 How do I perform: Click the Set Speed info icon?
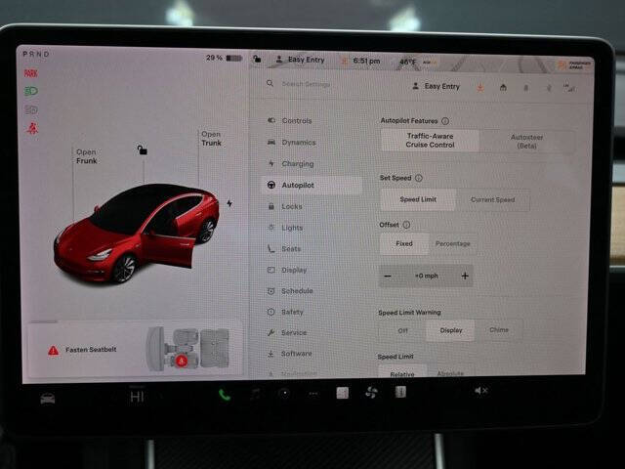point(419,178)
